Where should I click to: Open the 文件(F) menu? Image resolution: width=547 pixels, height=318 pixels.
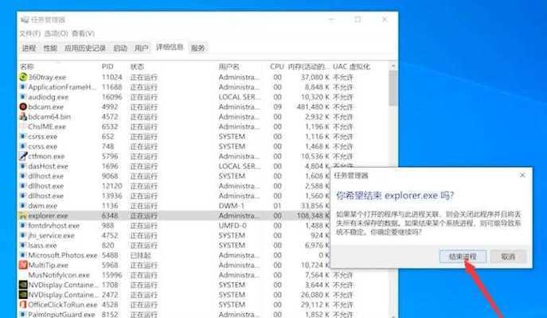pyautogui.click(x=30, y=33)
